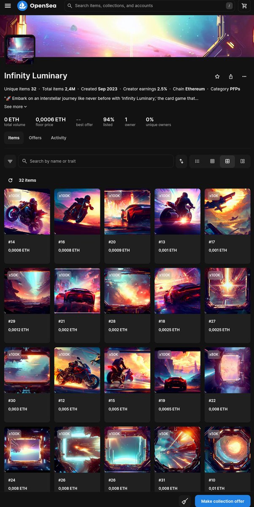Focus Search by name or trait field

click(x=96, y=161)
